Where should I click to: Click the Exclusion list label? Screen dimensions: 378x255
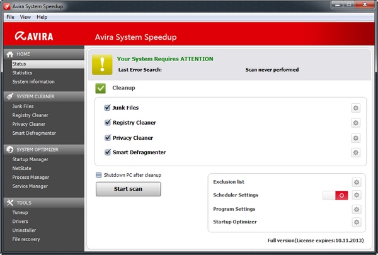pyautogui.click(x=229, y=182)
